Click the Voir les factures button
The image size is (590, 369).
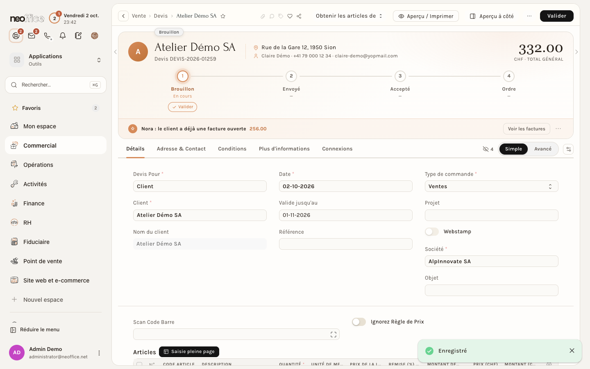coord(526,129)
